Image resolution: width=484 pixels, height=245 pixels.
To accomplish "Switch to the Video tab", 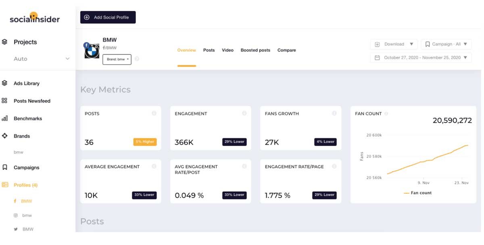I will pos(227,50).
